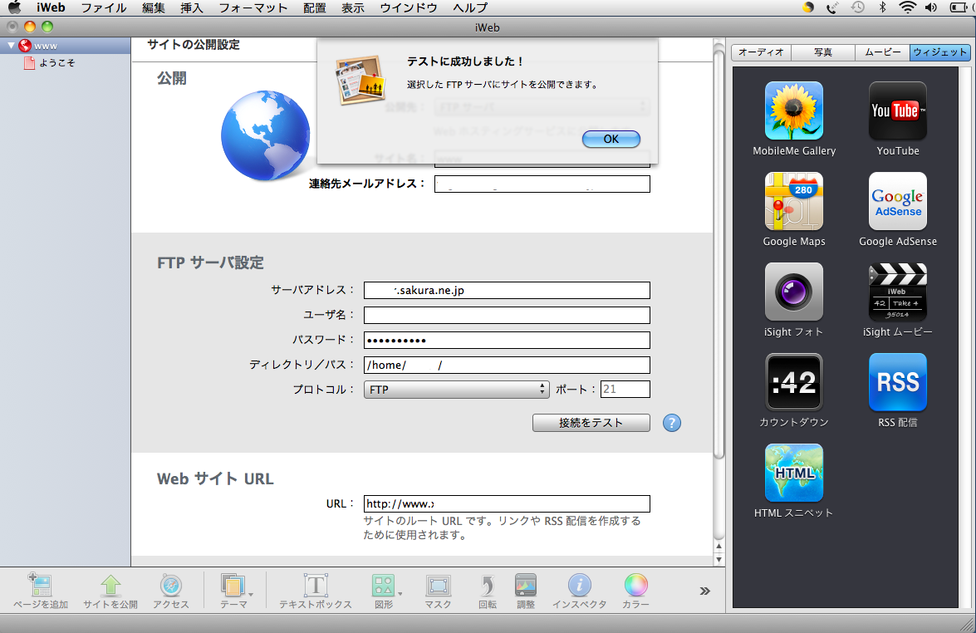The height and width of the screenshot is (633, 976).
Task: Select the countdown widget icon
Action: point(793,383)
